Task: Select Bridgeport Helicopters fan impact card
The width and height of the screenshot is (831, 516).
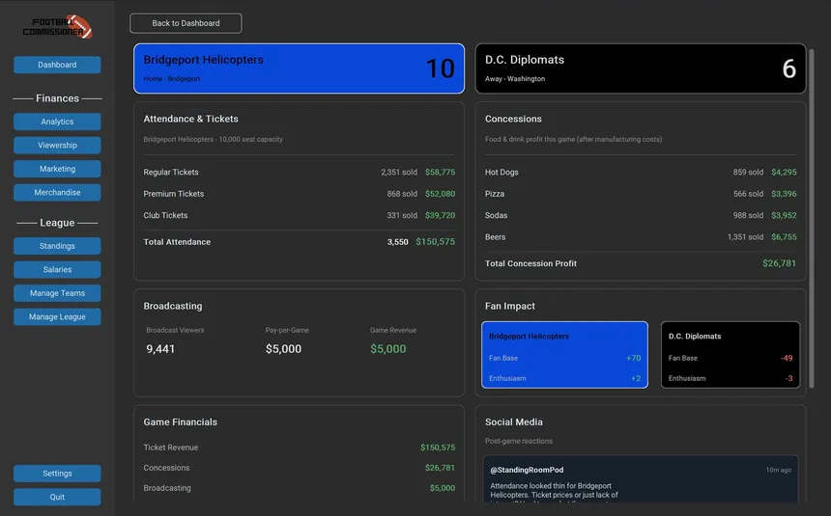Action: [x=564, y=355]
